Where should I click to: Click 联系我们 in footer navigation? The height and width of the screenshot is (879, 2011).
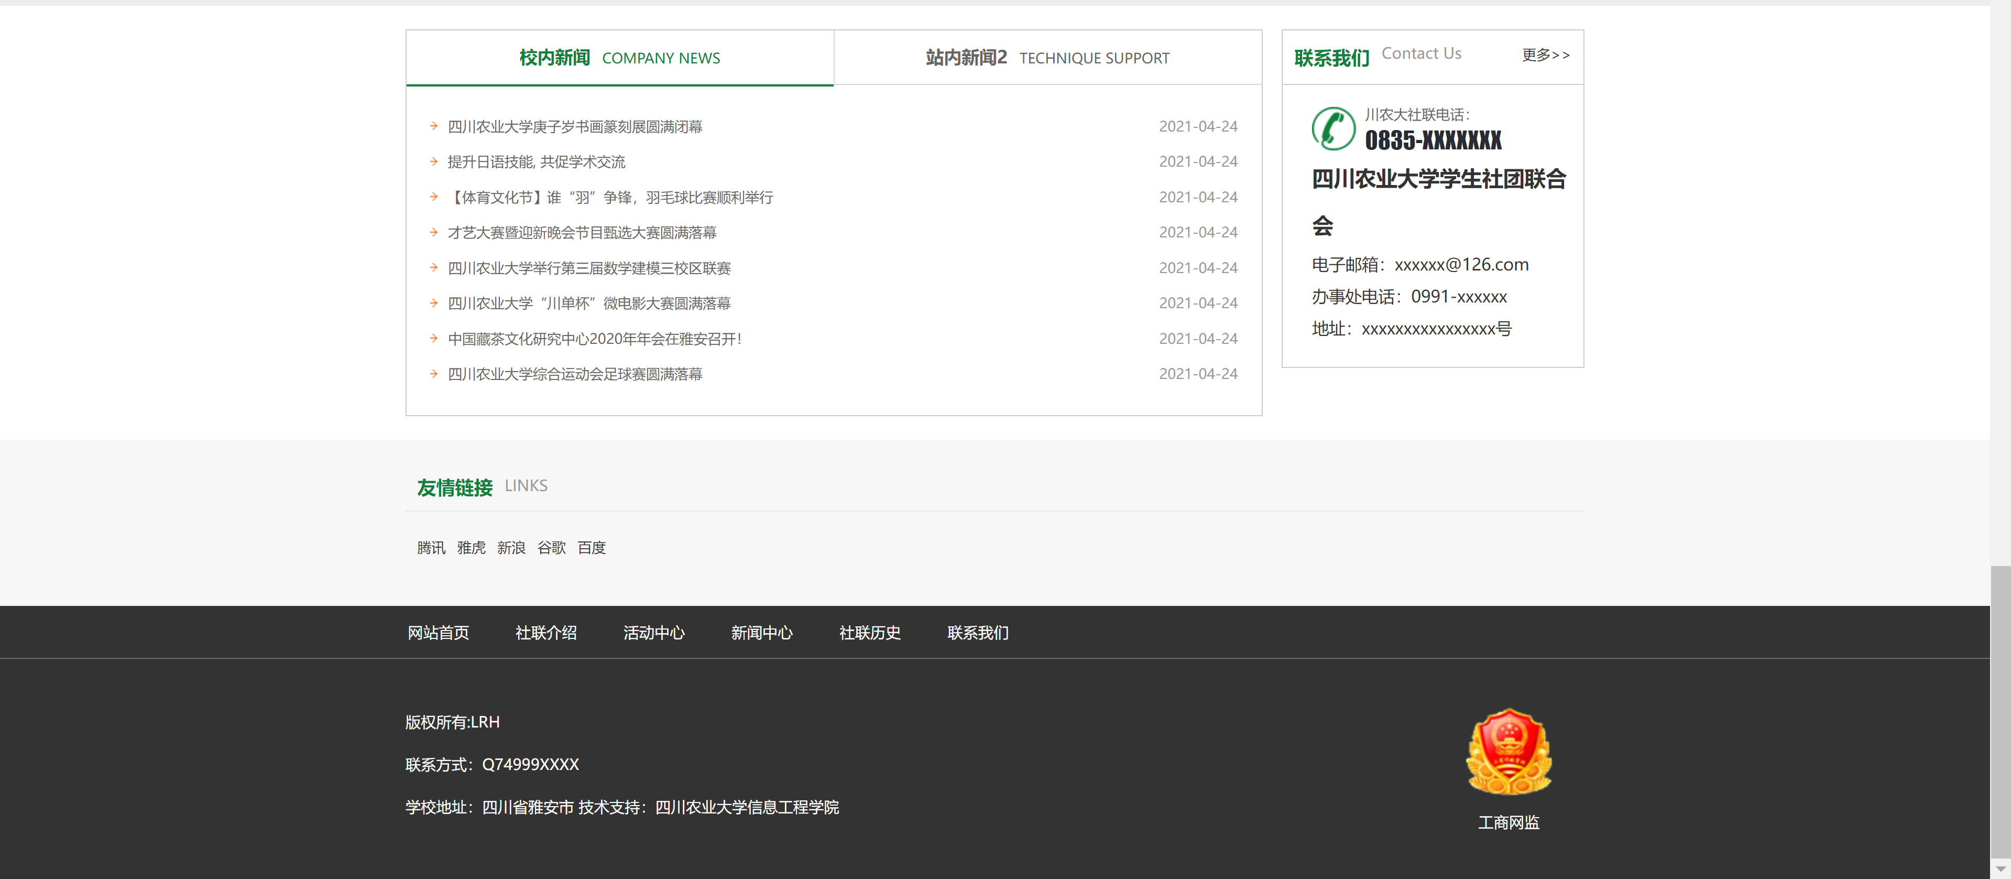point(977,632)
